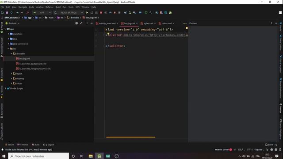Open the Android project view dropdown
Image resolution: width=283 pixels, height=159 pixels.
(12, 23)
